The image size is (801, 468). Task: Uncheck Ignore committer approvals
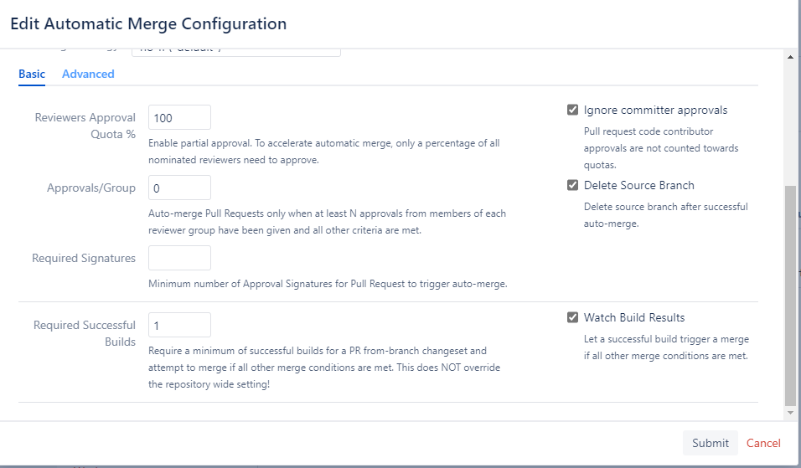(572, 110)
